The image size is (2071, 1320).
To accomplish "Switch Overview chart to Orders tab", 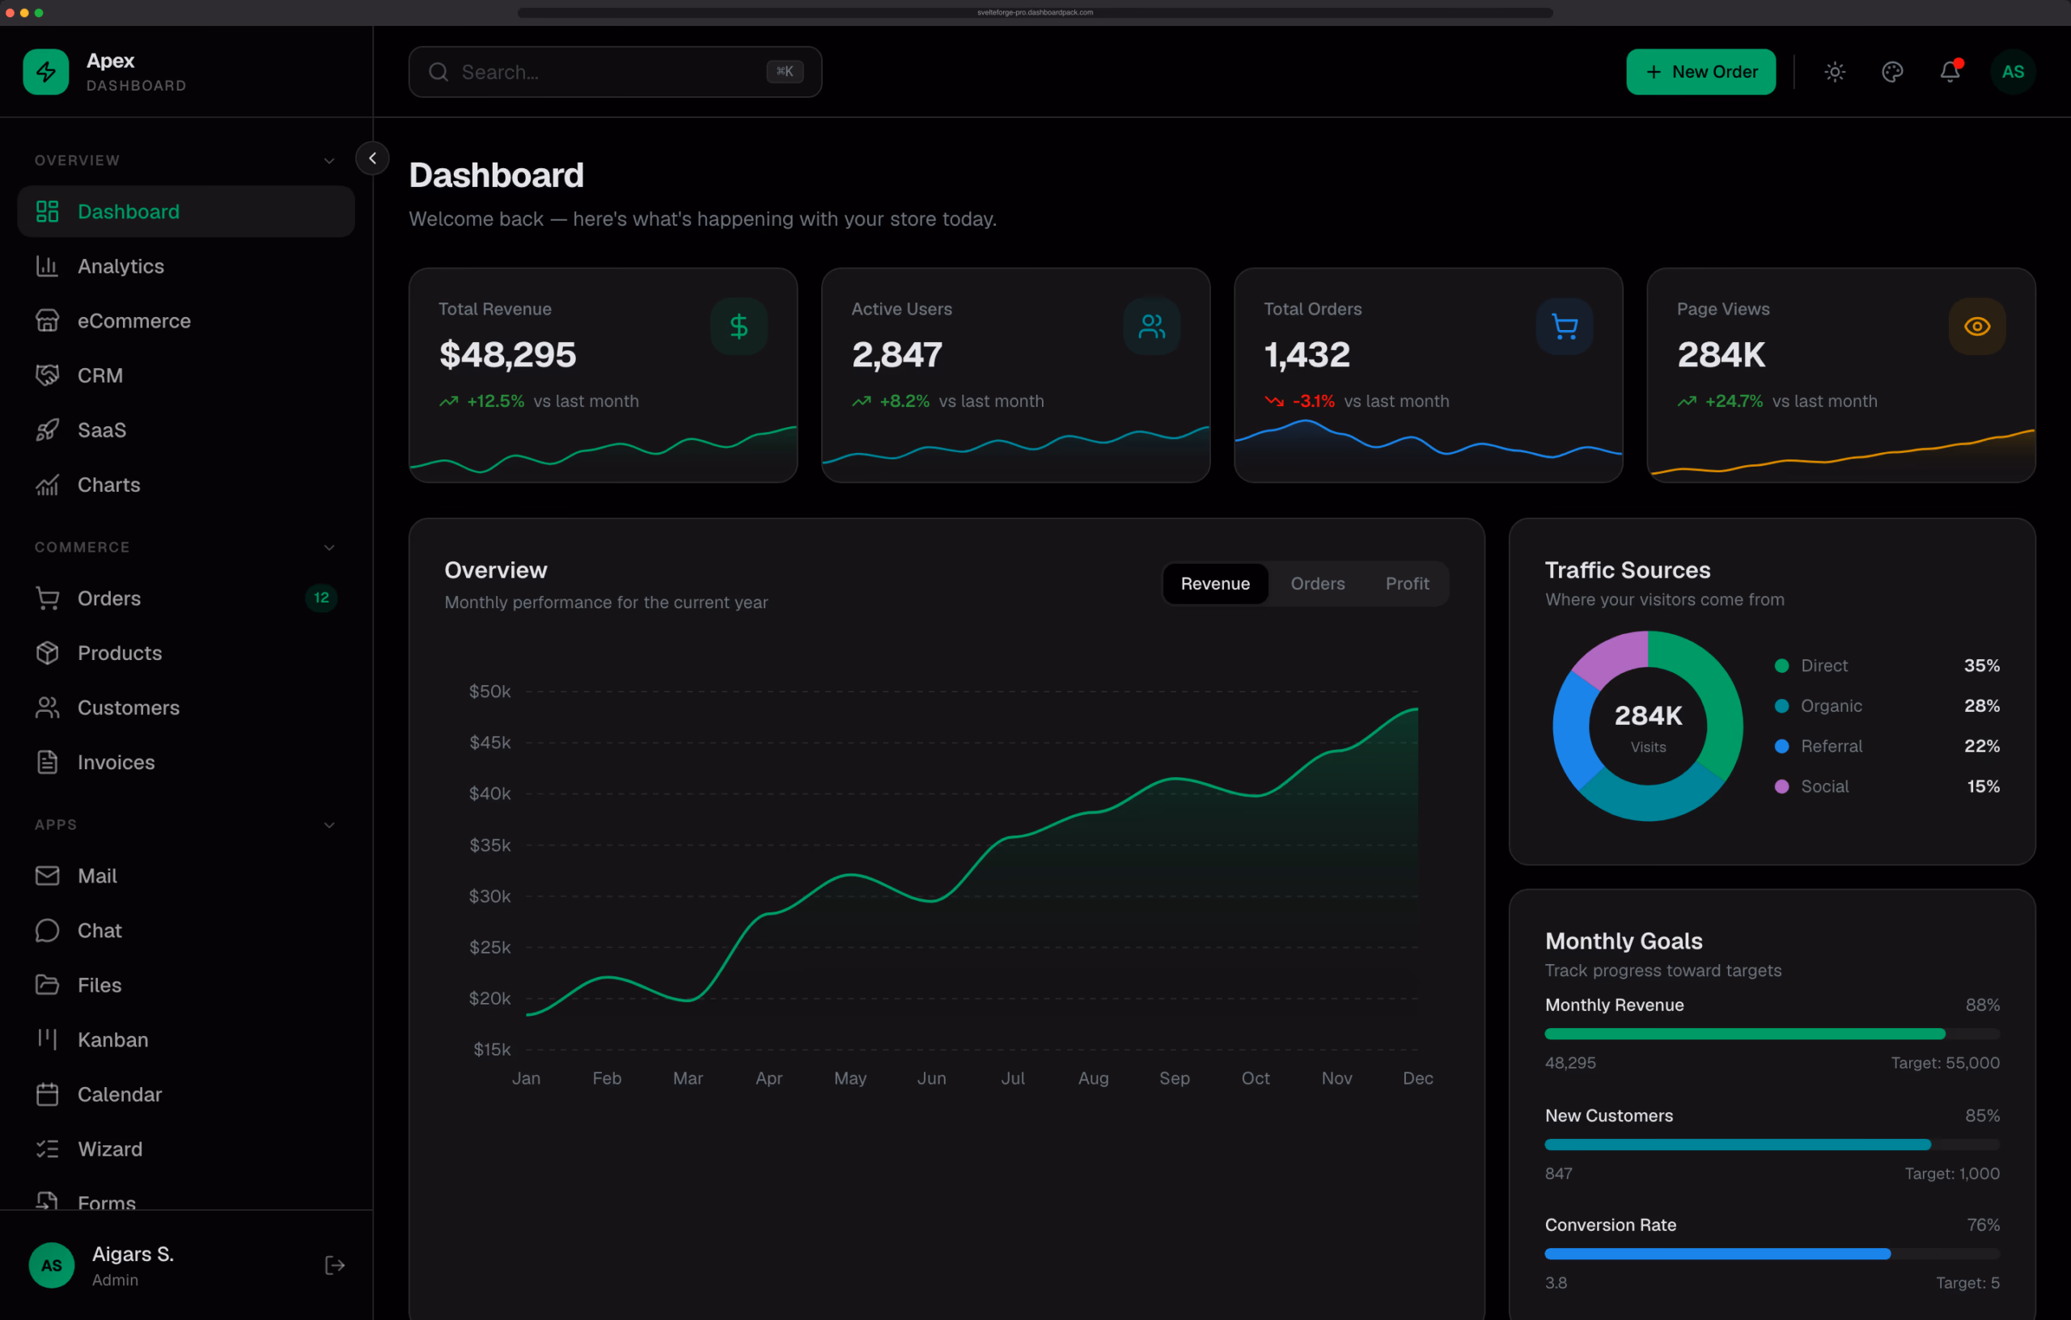I will [1318, 584].
